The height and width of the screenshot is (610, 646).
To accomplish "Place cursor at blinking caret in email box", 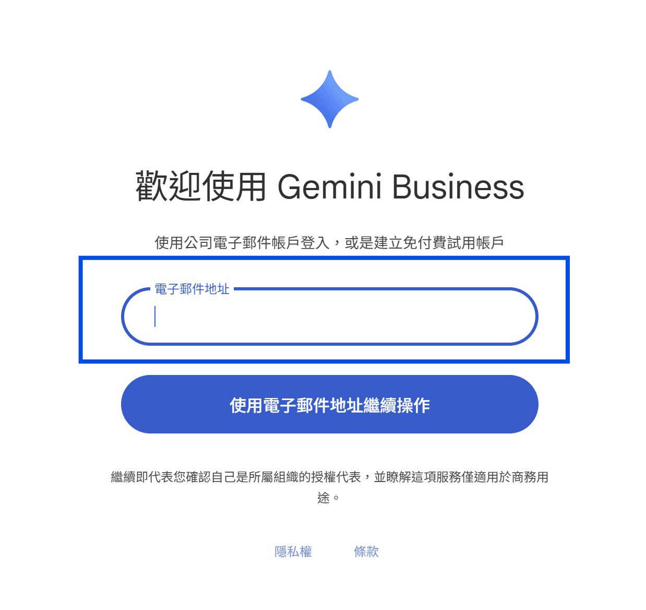I will 155,316.
